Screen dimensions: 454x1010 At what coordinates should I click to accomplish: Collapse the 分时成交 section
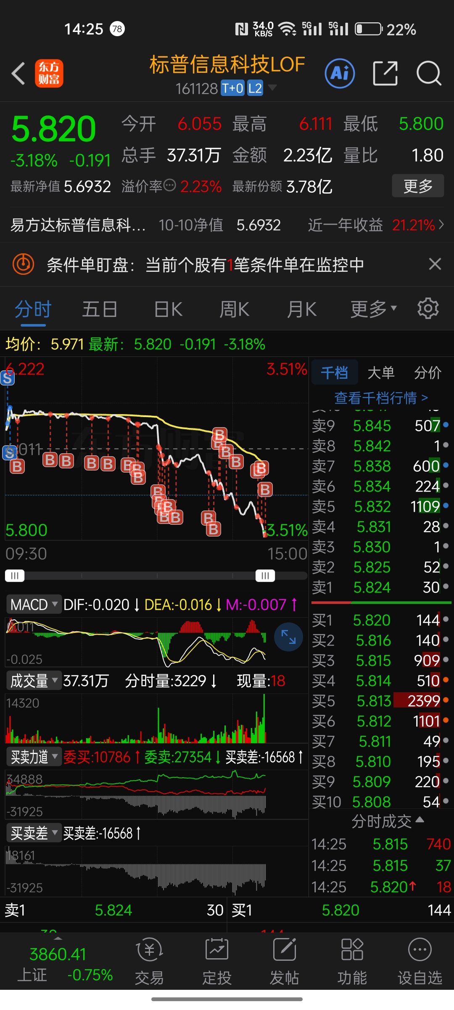tap(388, 821)
